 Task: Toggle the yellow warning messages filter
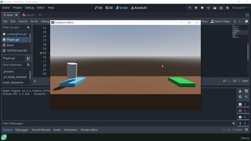pos(243,117)
